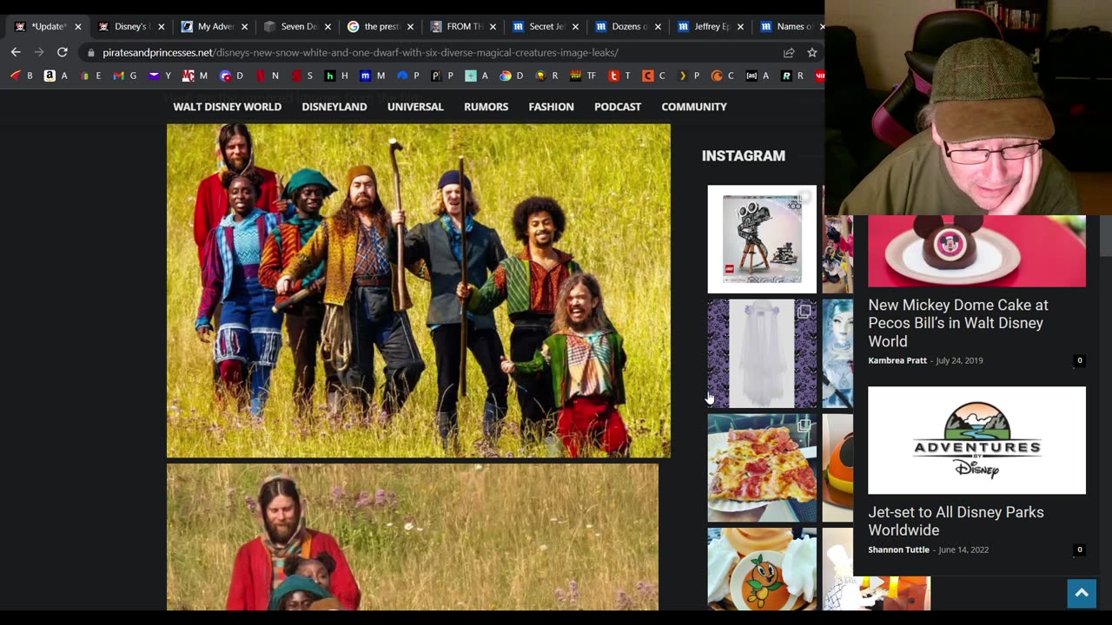1112x625 pixels.
Task: Open the purple envelope Y bookmark
Action: 160,76
